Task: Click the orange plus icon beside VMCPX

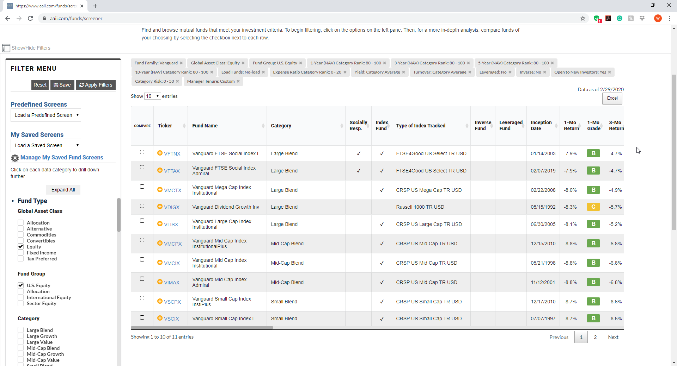Action: (160, 243)
